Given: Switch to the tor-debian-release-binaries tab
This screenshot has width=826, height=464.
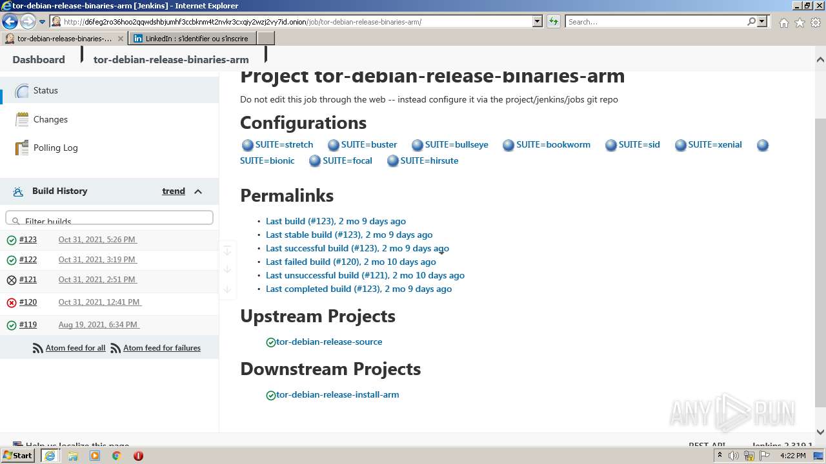Looking at the screenshot, I should tap(65, 39).
